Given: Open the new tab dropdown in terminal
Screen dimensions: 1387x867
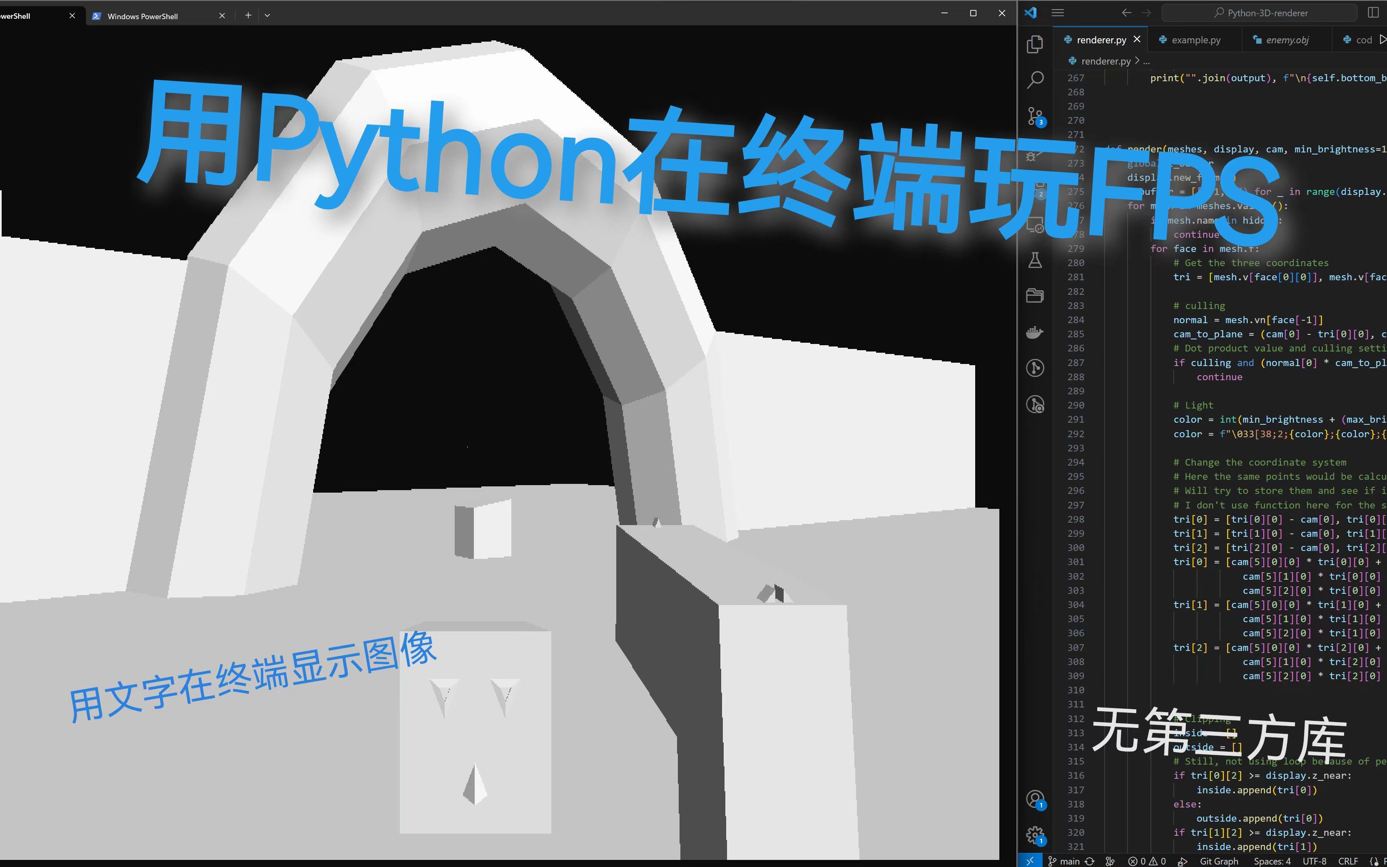Looking at the screenshot, I should 267,15.
